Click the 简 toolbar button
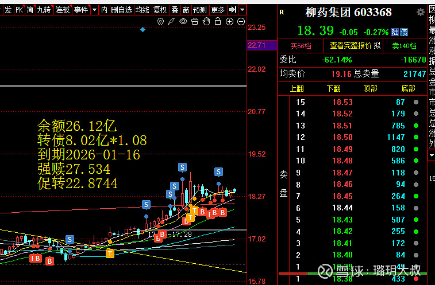The height and width of the screenshot is (285, 435). tap(30, 10)
